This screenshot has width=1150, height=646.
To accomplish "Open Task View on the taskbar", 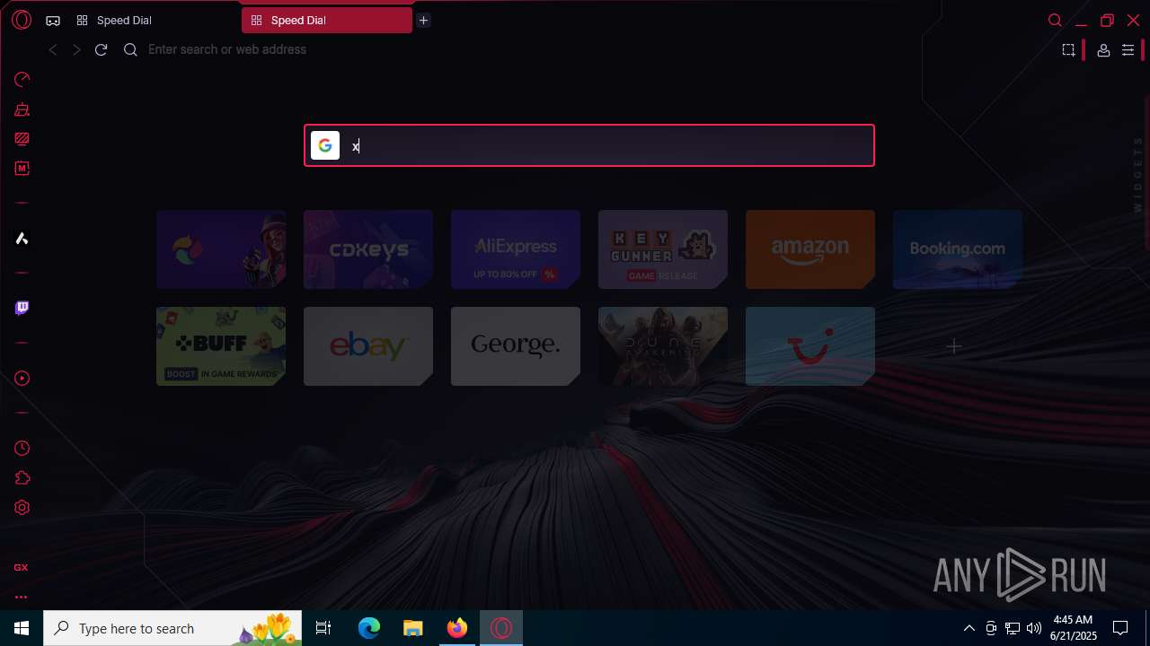I will pyautogui.click(x=323, y=628).
